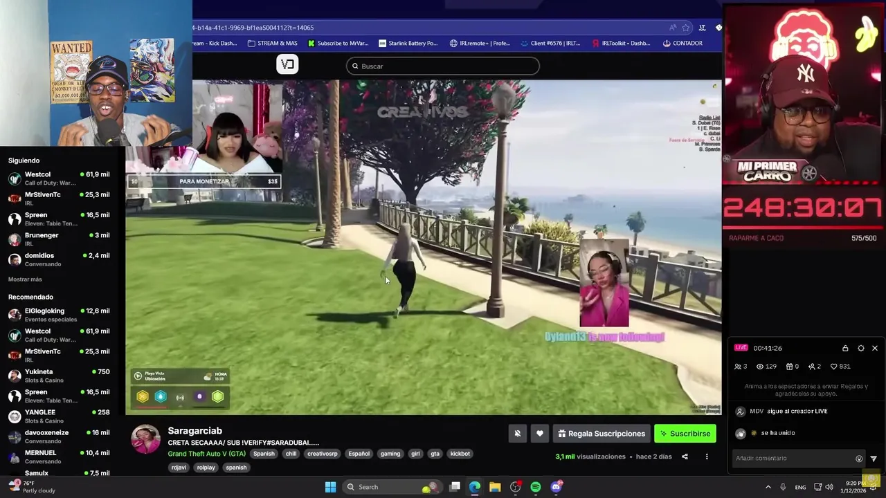
Task: Open Task View on taskbar
Action: (455, 487)
